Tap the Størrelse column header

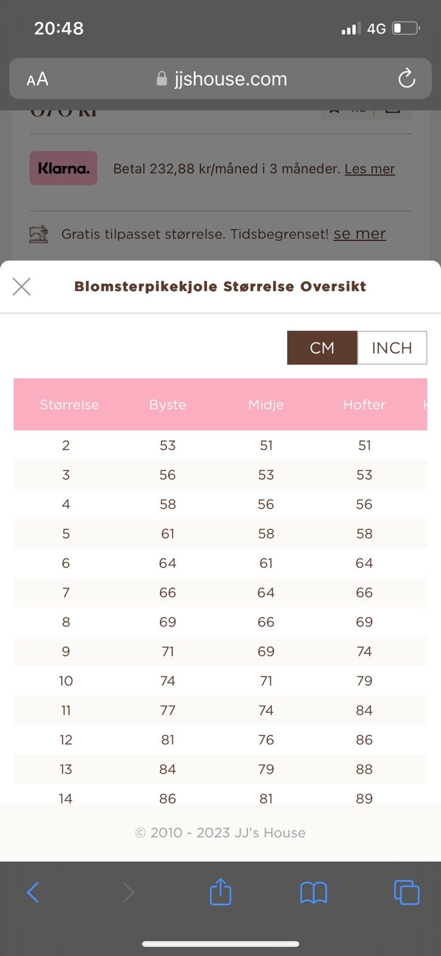pyautogui.click(x=69, y=405)
